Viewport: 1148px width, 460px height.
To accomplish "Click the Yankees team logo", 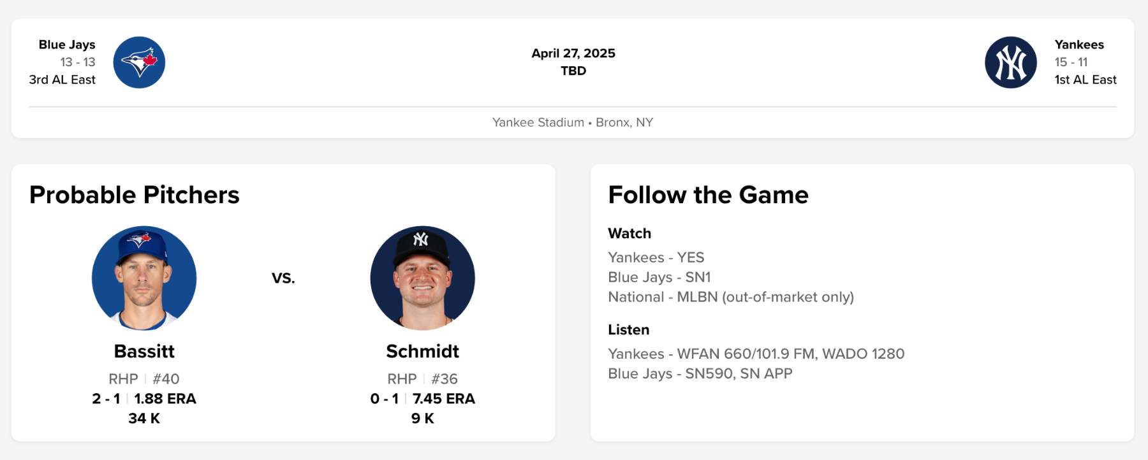I will point(1010,62).
